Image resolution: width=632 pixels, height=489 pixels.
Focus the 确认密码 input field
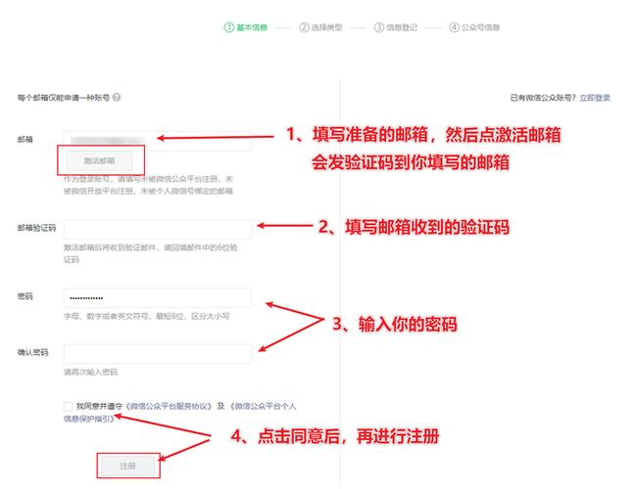click(x=158, y=354)
